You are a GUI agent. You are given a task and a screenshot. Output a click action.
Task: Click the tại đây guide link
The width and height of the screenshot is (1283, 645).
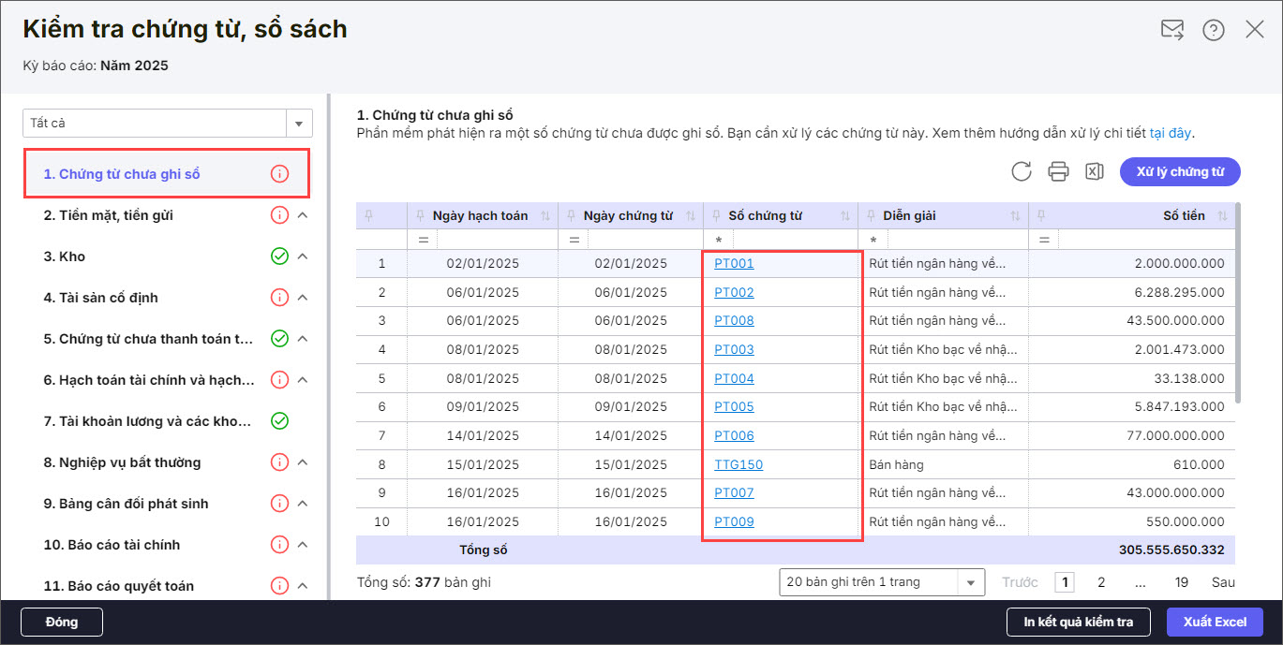1171,133
